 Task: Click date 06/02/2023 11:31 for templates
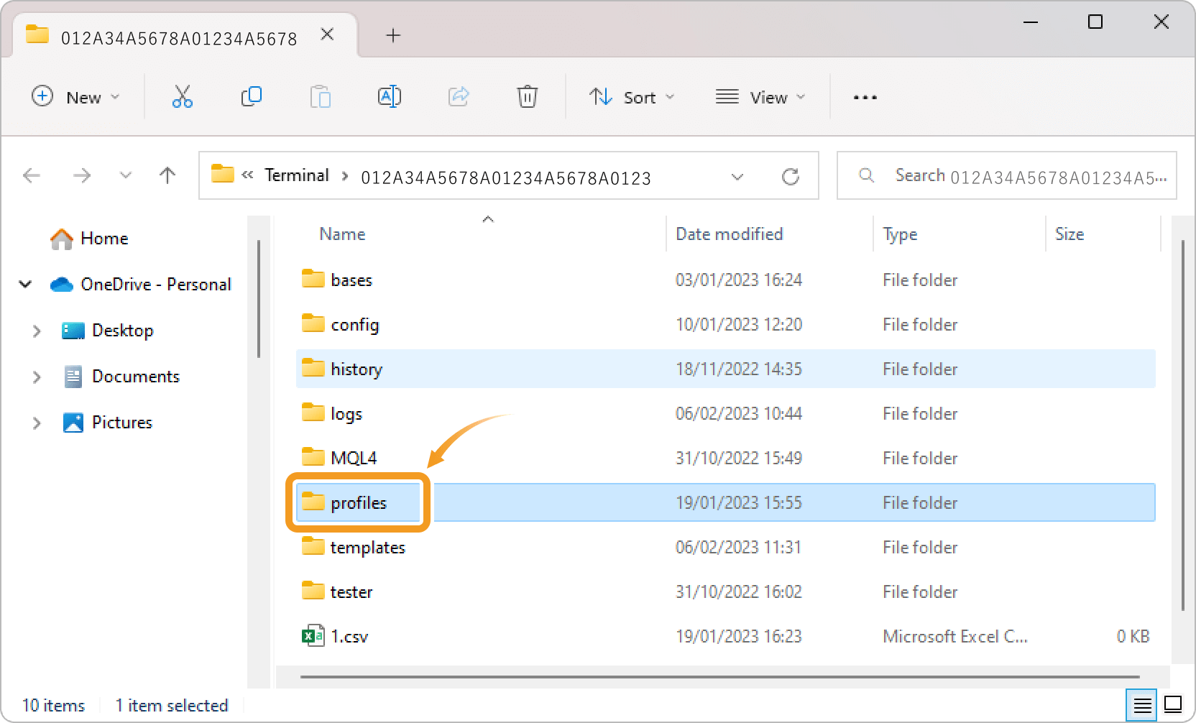tap(738, 547)
